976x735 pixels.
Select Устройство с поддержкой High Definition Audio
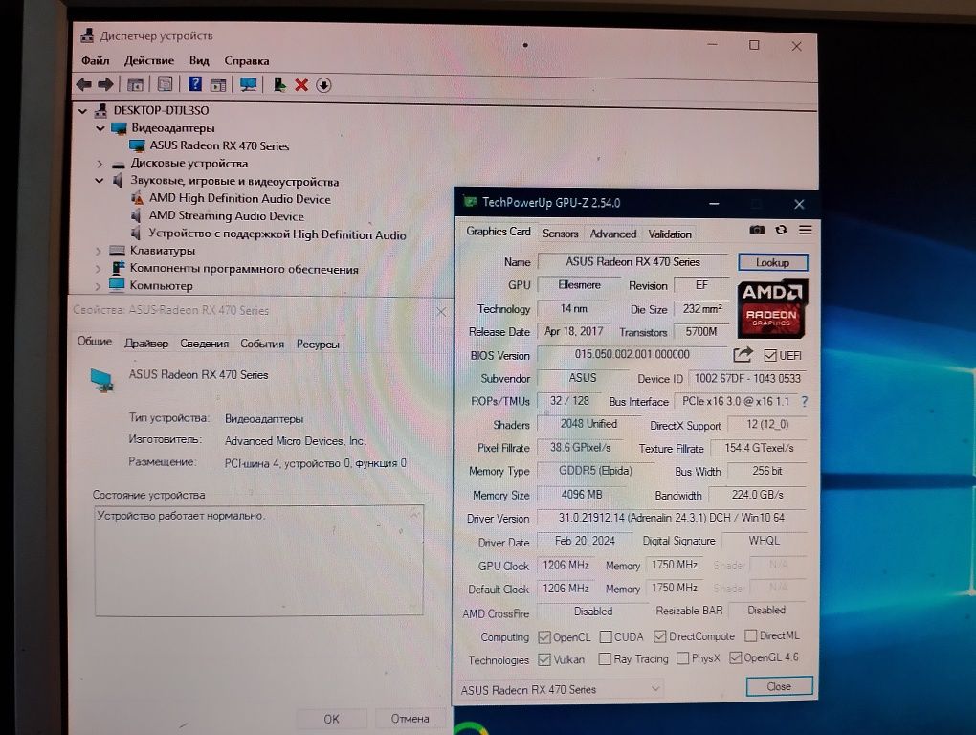(277, 234)
